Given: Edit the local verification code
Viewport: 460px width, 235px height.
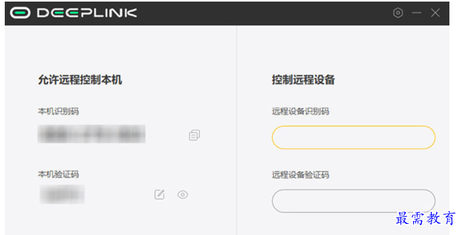Looking at the screenshot, I should tap(159, 195).
